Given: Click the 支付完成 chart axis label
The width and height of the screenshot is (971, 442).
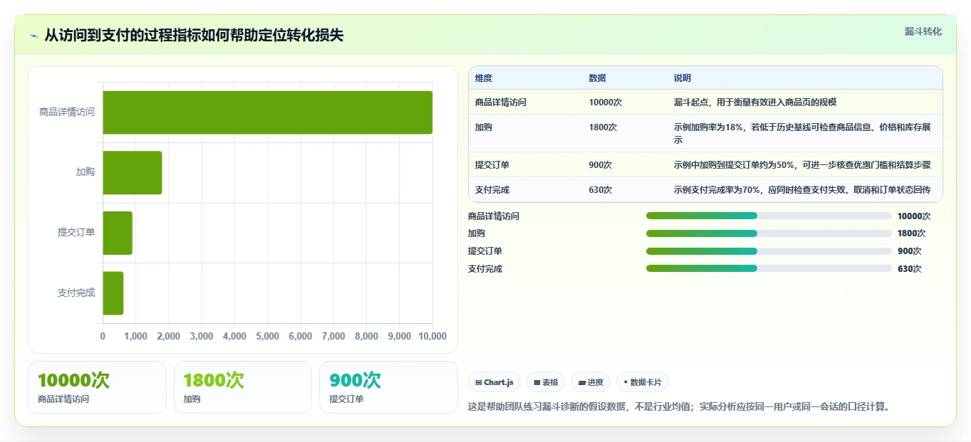Looking at the screenshot, I should tap(76, 293).
